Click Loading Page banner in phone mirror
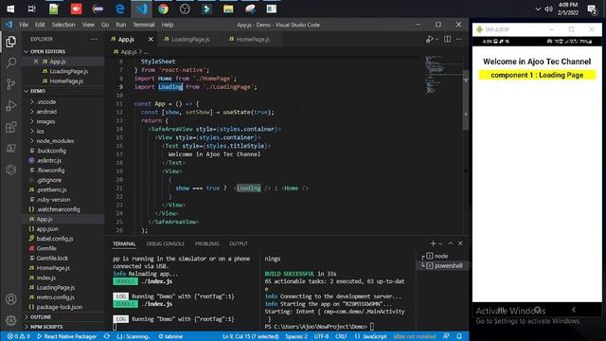 click(537, 75)
